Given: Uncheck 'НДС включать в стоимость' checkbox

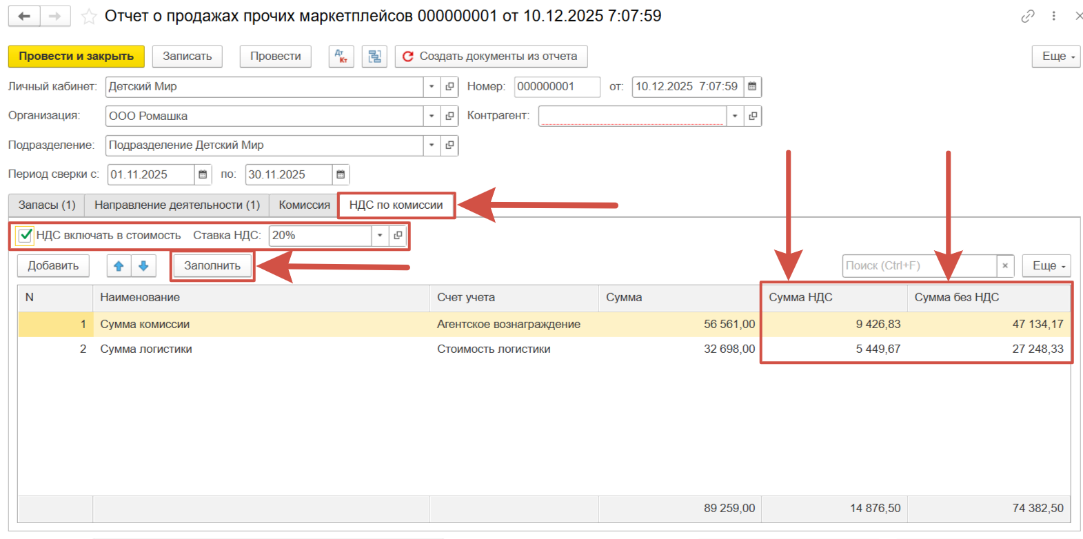Looking at the screenshot, I should 26,236.
